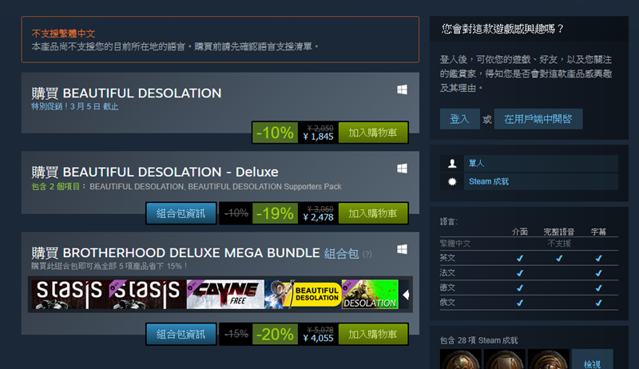Open bundle info for Deluxe edition

point(181,213)
